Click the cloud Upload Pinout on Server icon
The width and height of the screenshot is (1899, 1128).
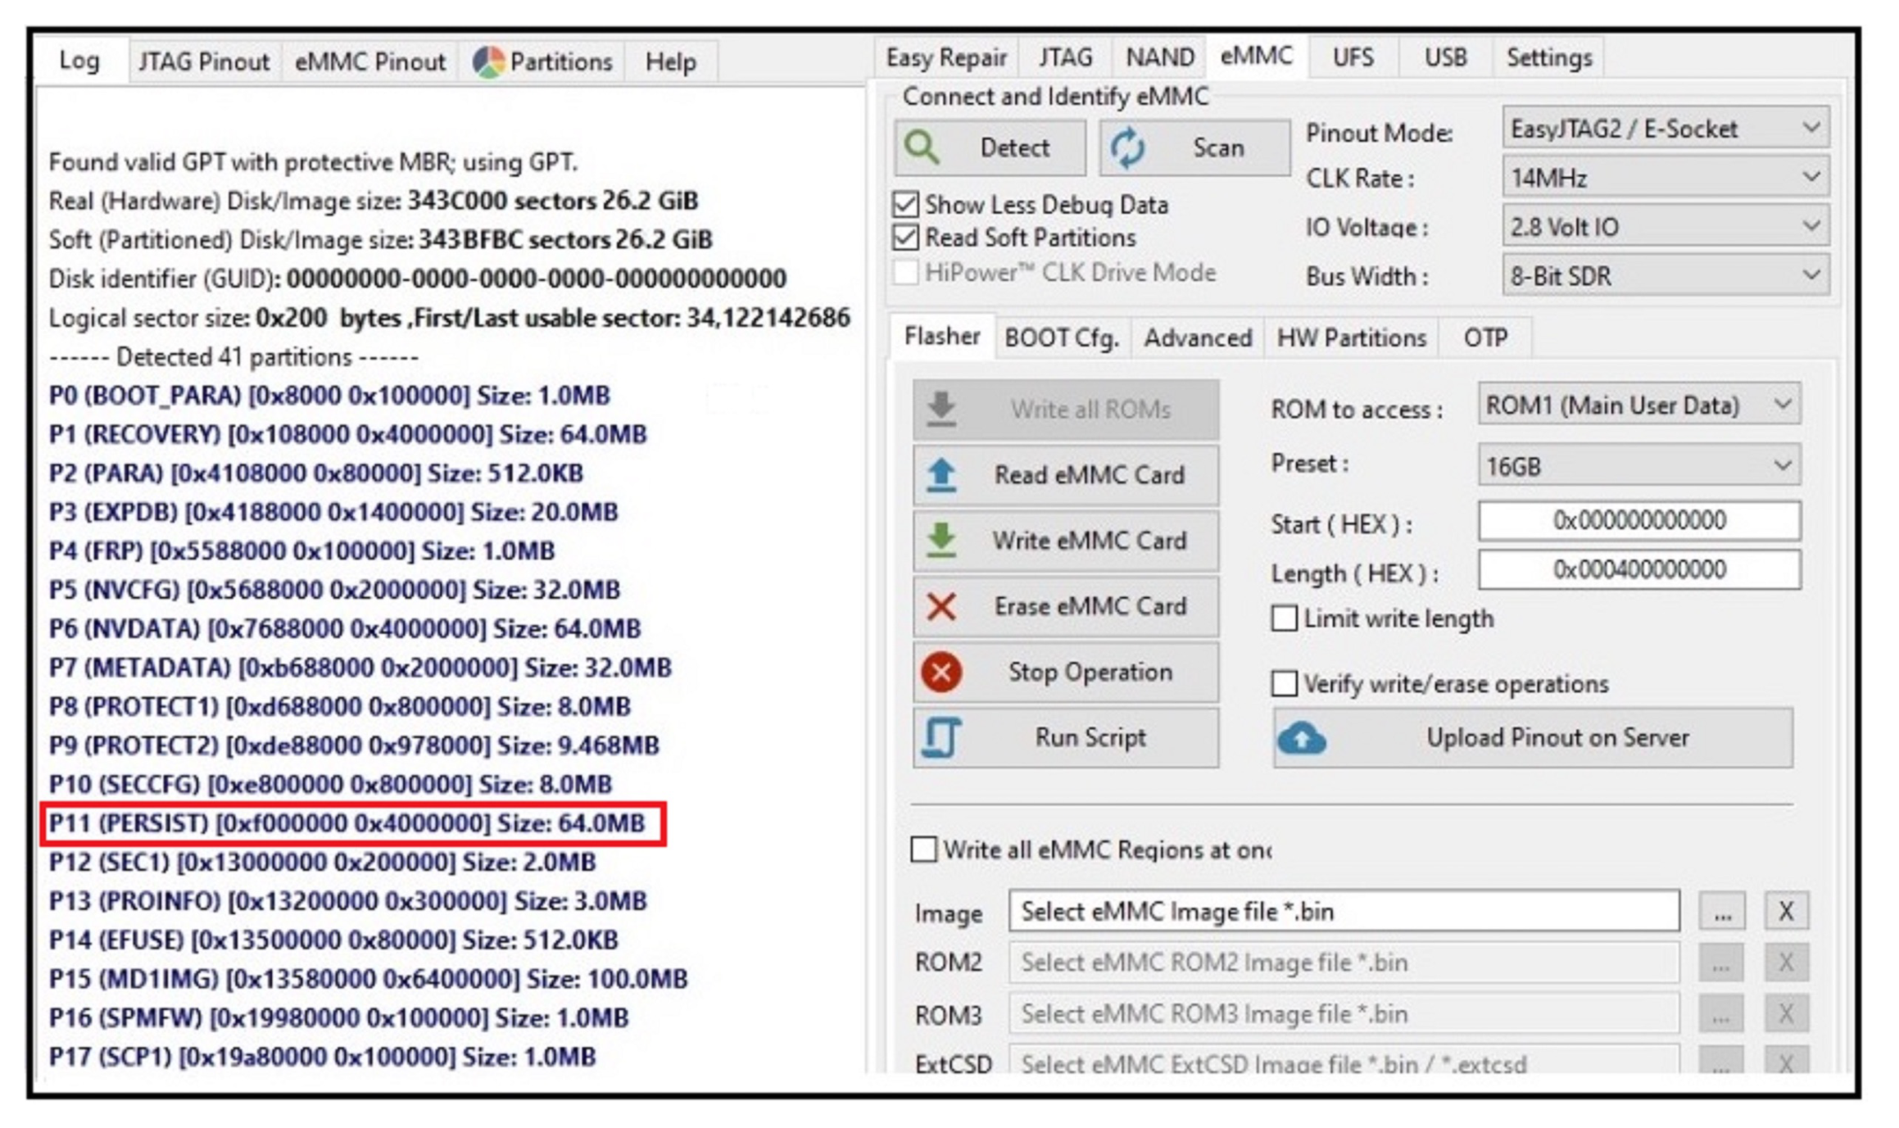click(x=1301, y=738)
